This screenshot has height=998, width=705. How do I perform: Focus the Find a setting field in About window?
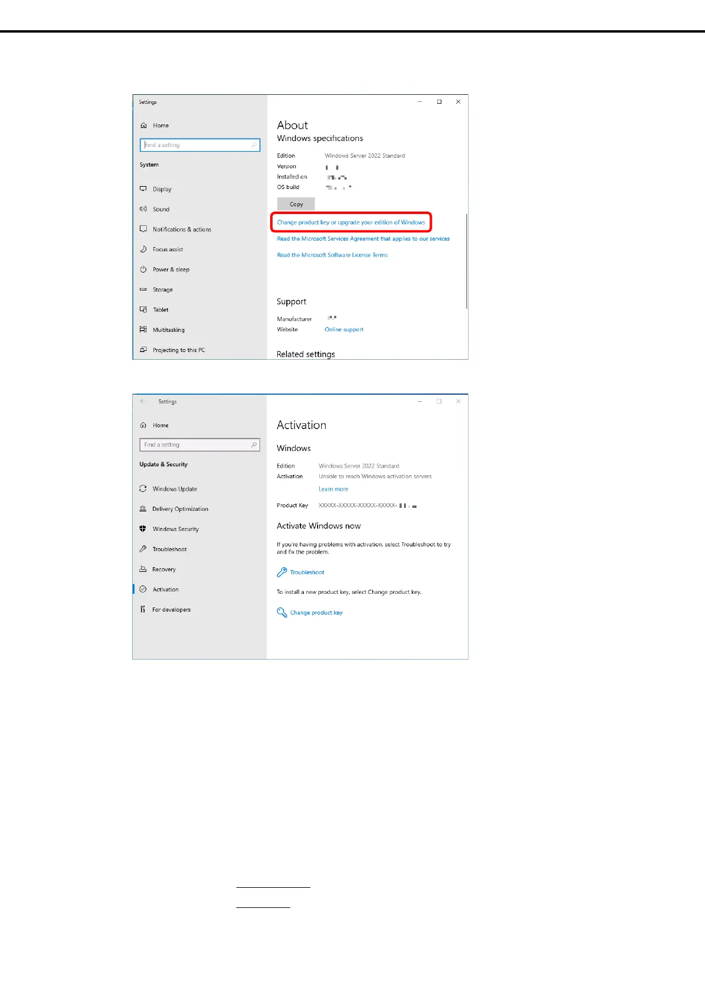coord(200,145)
